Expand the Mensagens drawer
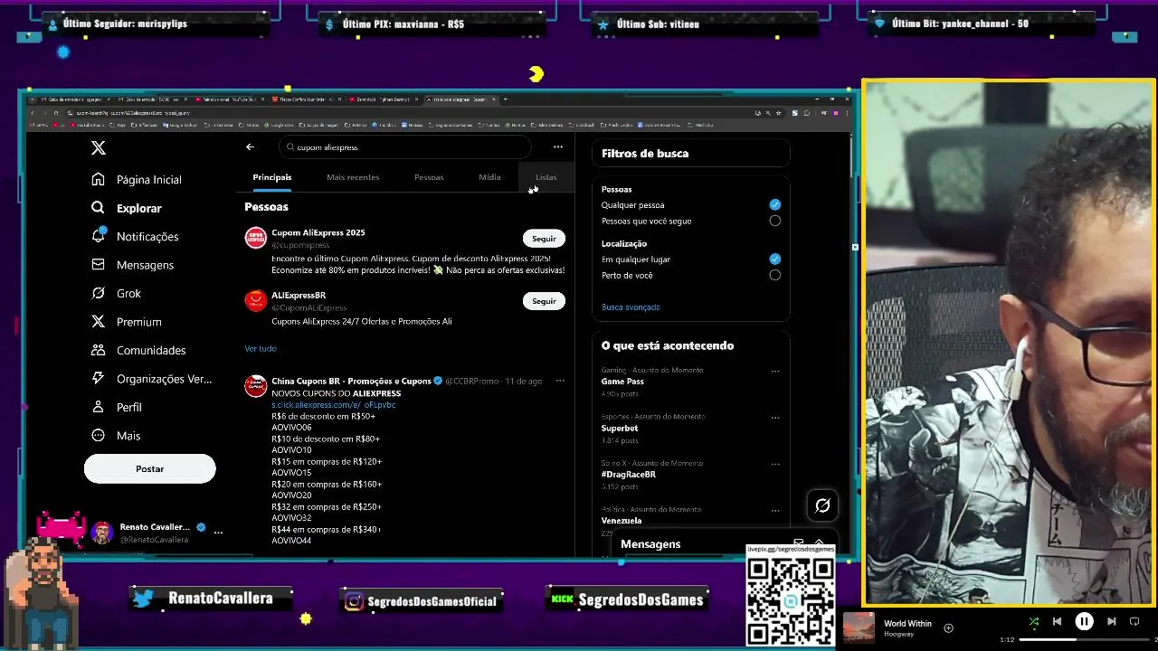This screenshot has height=651, width=1158. tap(819, 542)
